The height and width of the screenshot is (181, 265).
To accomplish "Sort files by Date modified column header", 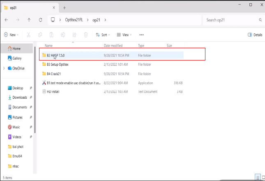I will click(x=113, y=45).
